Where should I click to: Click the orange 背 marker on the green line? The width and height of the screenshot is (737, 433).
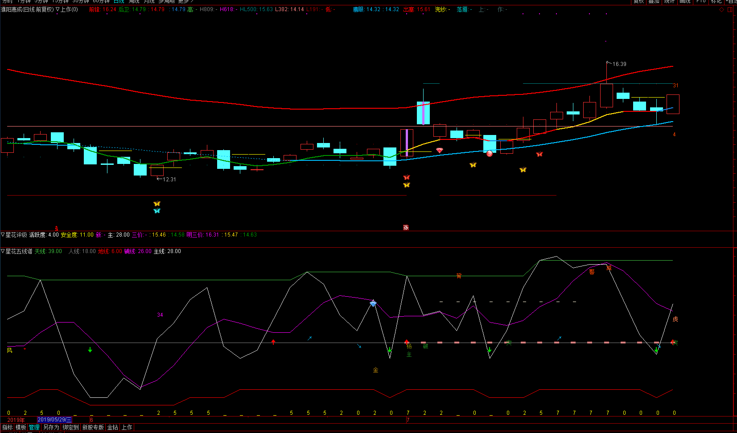coord(459,276)
